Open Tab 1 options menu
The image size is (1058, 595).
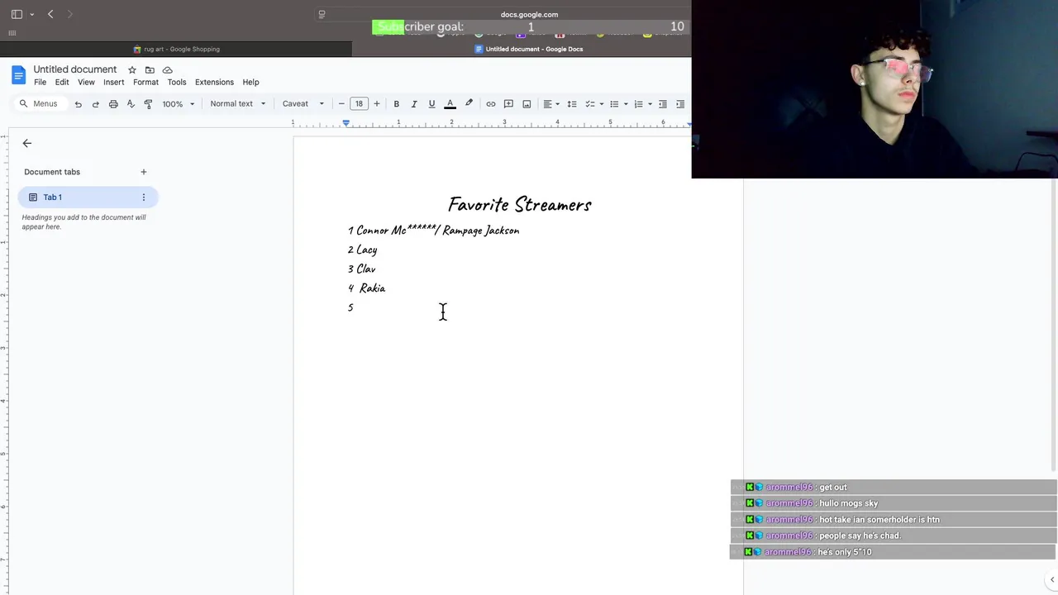point(143,198)
